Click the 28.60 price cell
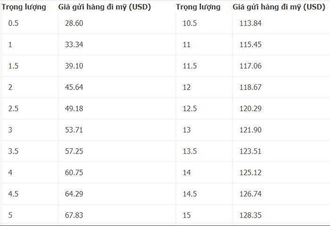 74,24
